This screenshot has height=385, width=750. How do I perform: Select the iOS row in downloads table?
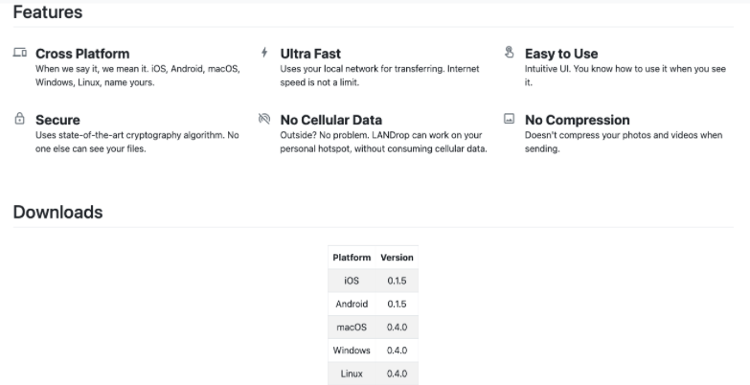point(352,281)
